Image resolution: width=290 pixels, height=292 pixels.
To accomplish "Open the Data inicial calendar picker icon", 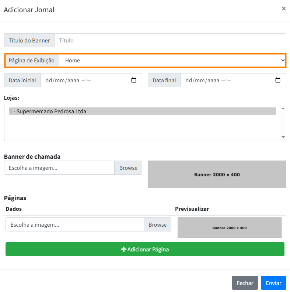I will (134, 80).
